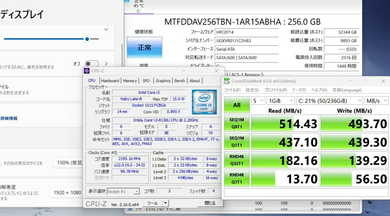This screenshot has width=390, height=216.
Task: Open the ツール dropdown arrow in CPU-Z
Action: 165,203
